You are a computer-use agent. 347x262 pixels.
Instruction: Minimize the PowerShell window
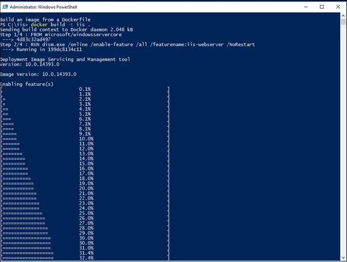point(306,7)
